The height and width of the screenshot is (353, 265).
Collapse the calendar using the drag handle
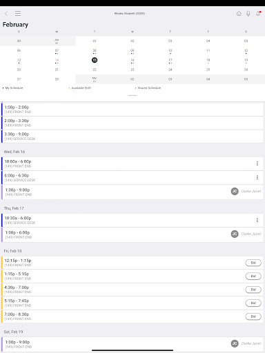click(132, 95)
